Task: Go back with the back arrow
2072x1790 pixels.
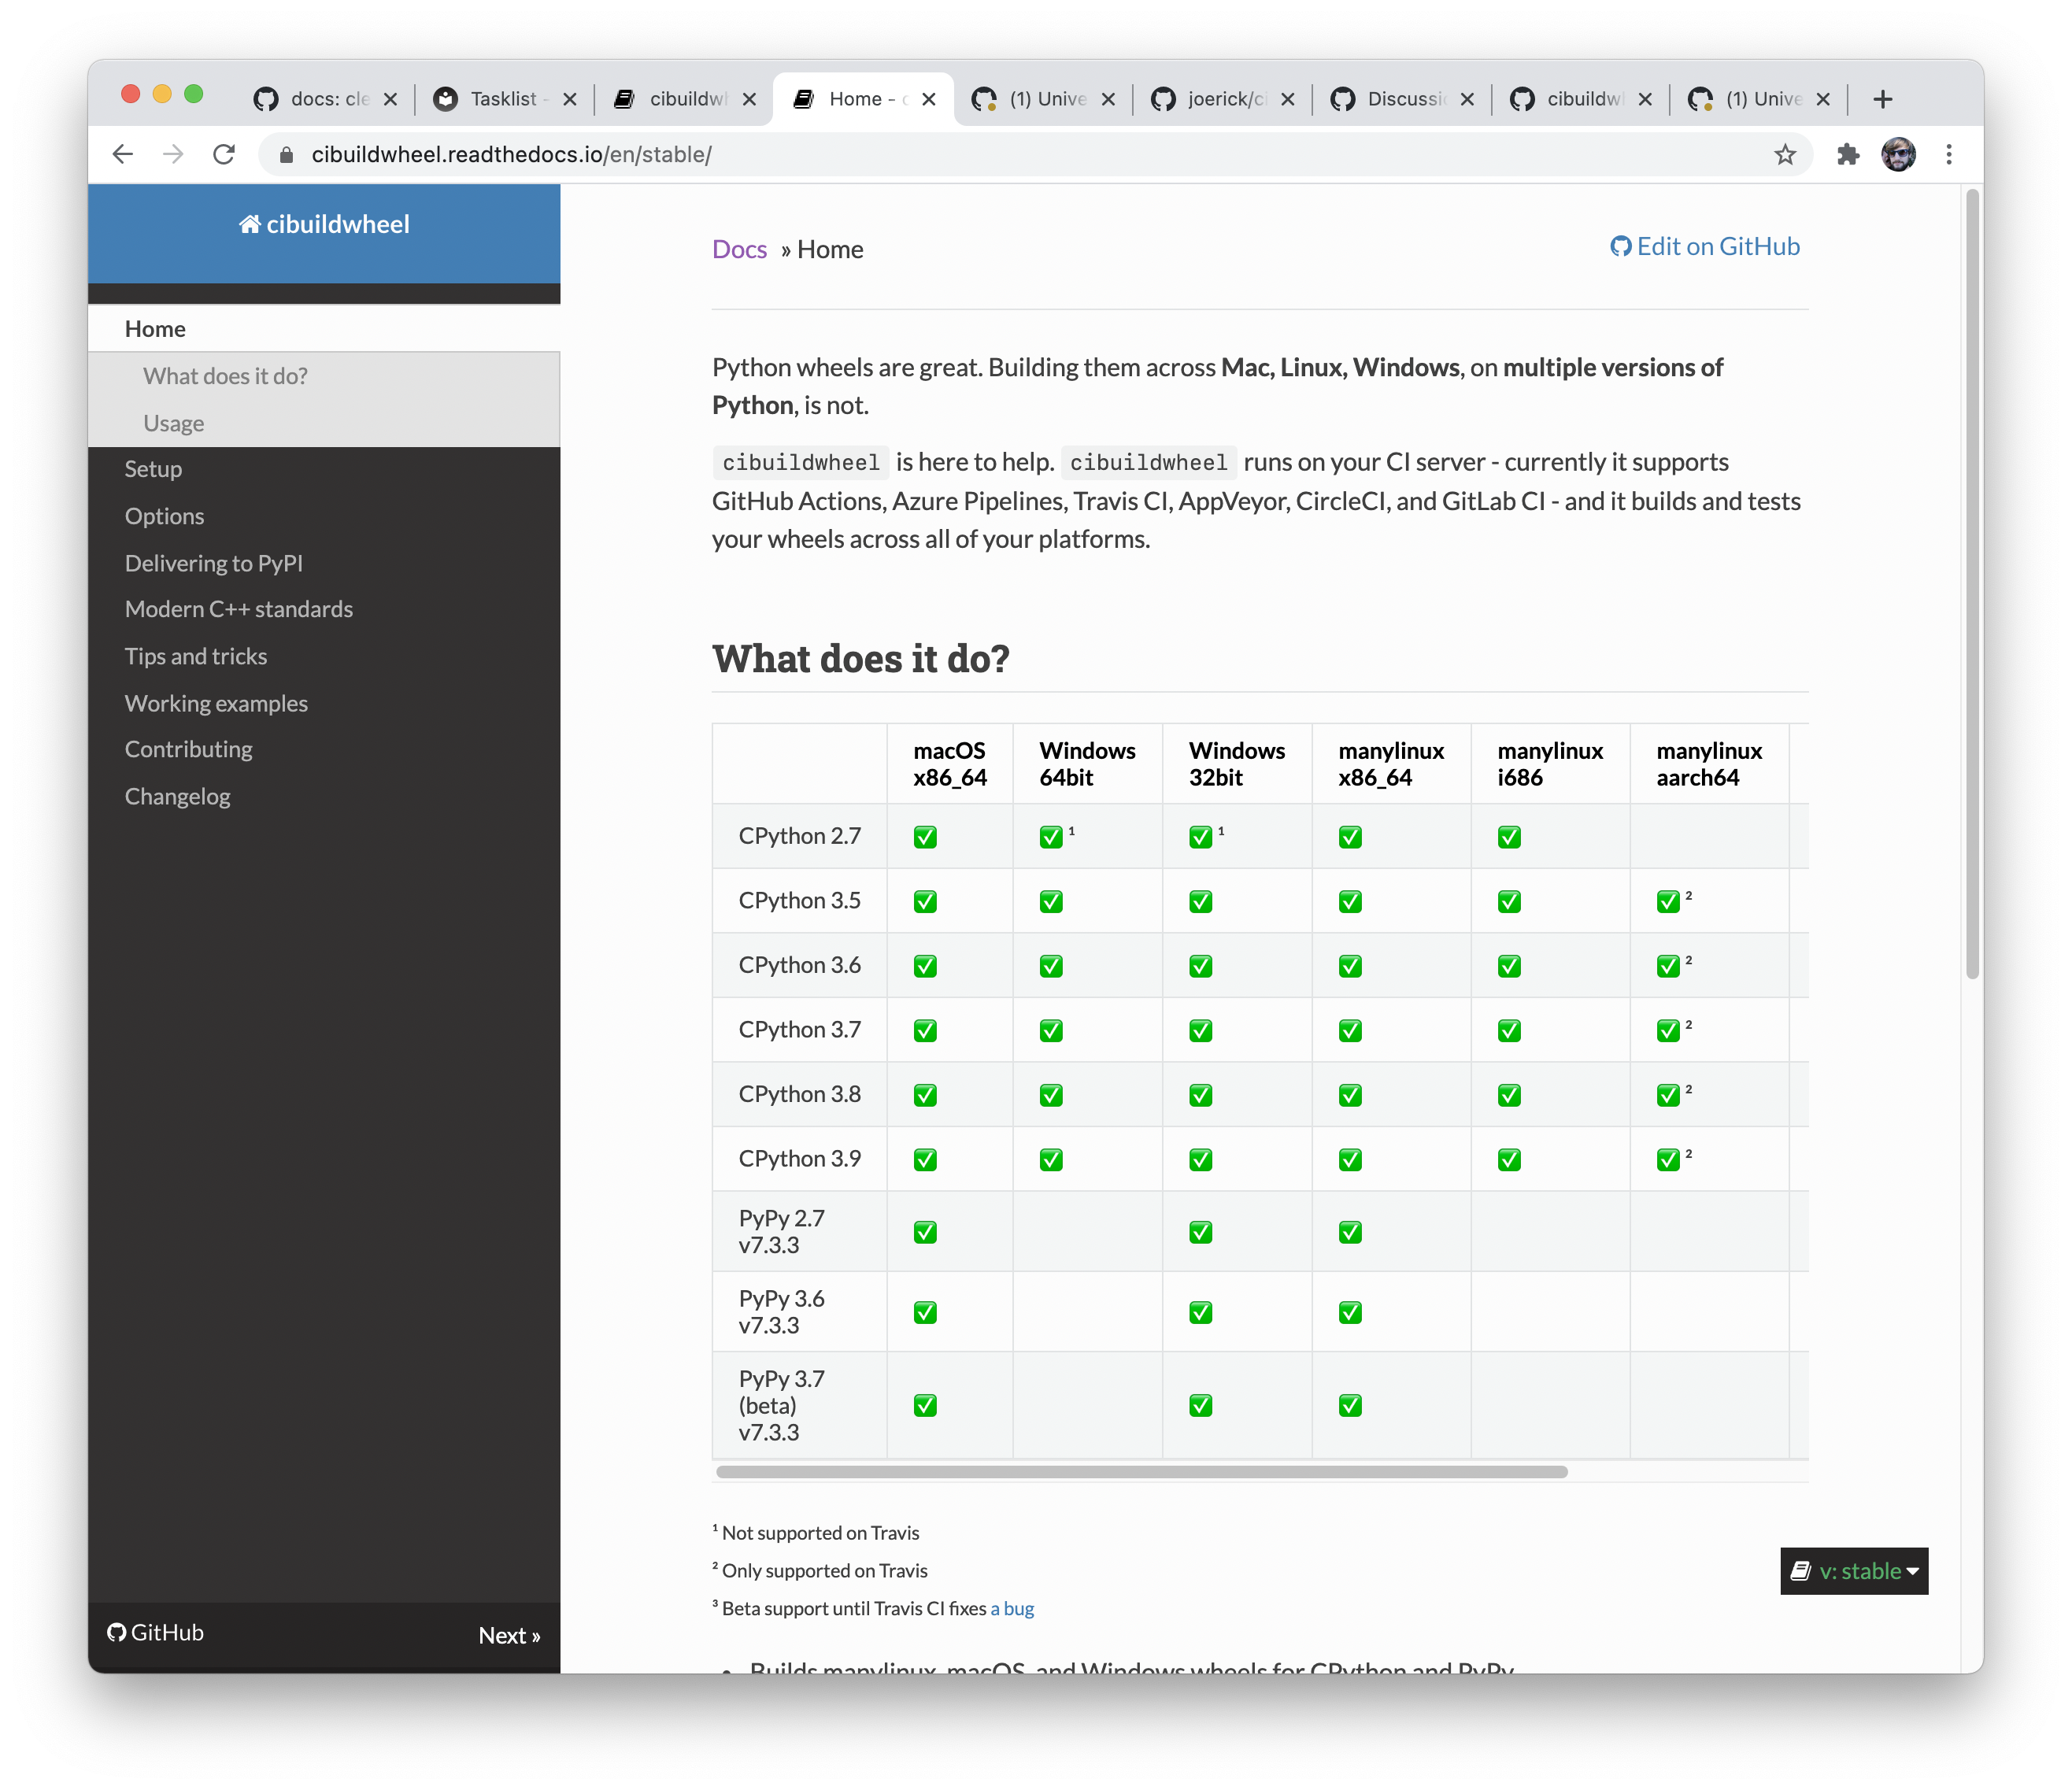Action: 123,154
